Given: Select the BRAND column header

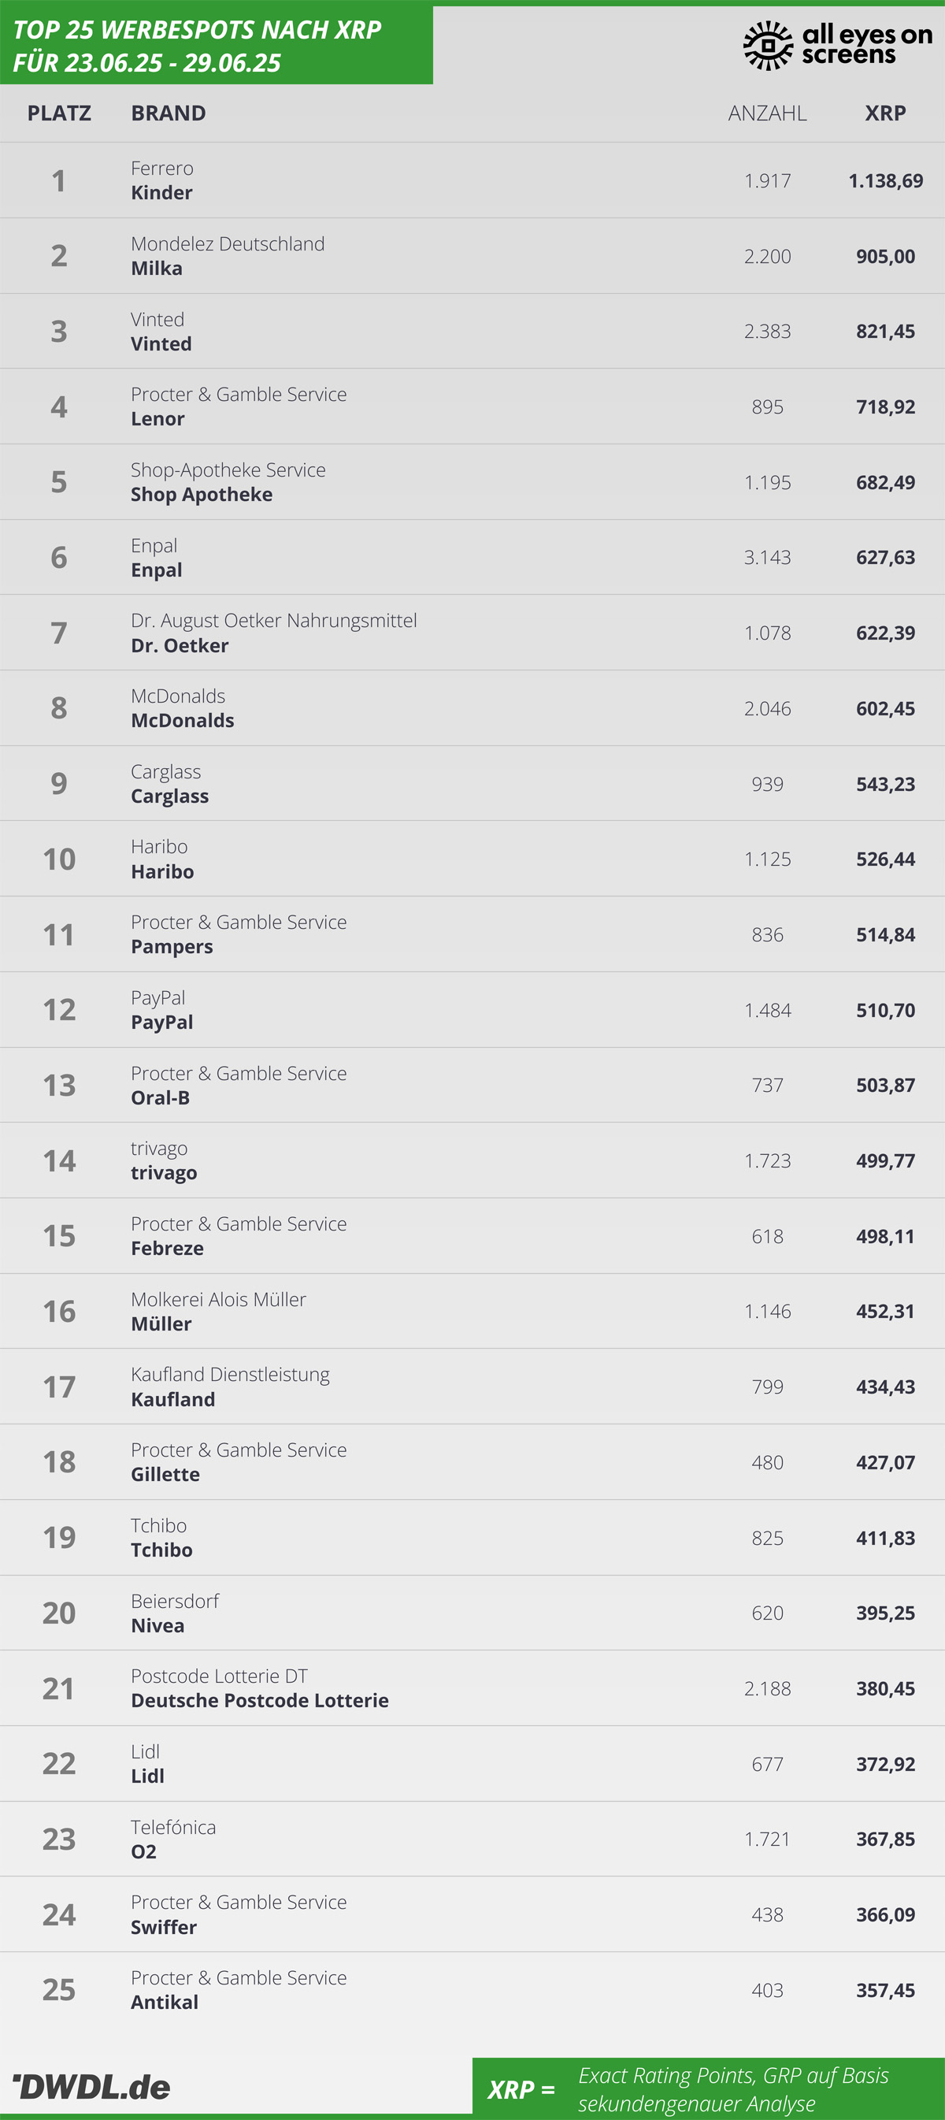Looking at the screenshot, I should point(169,113).
